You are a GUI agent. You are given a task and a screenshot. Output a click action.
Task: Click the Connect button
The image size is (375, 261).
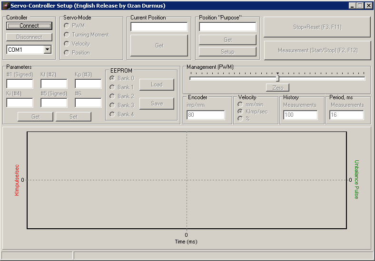pos(29,26)
